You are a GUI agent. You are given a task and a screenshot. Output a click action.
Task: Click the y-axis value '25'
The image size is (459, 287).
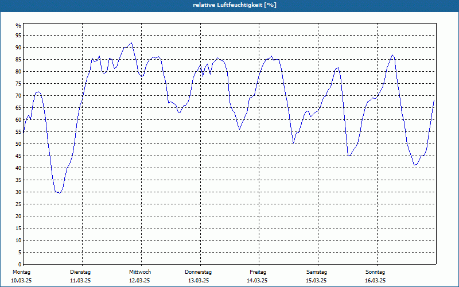point(18,204)
